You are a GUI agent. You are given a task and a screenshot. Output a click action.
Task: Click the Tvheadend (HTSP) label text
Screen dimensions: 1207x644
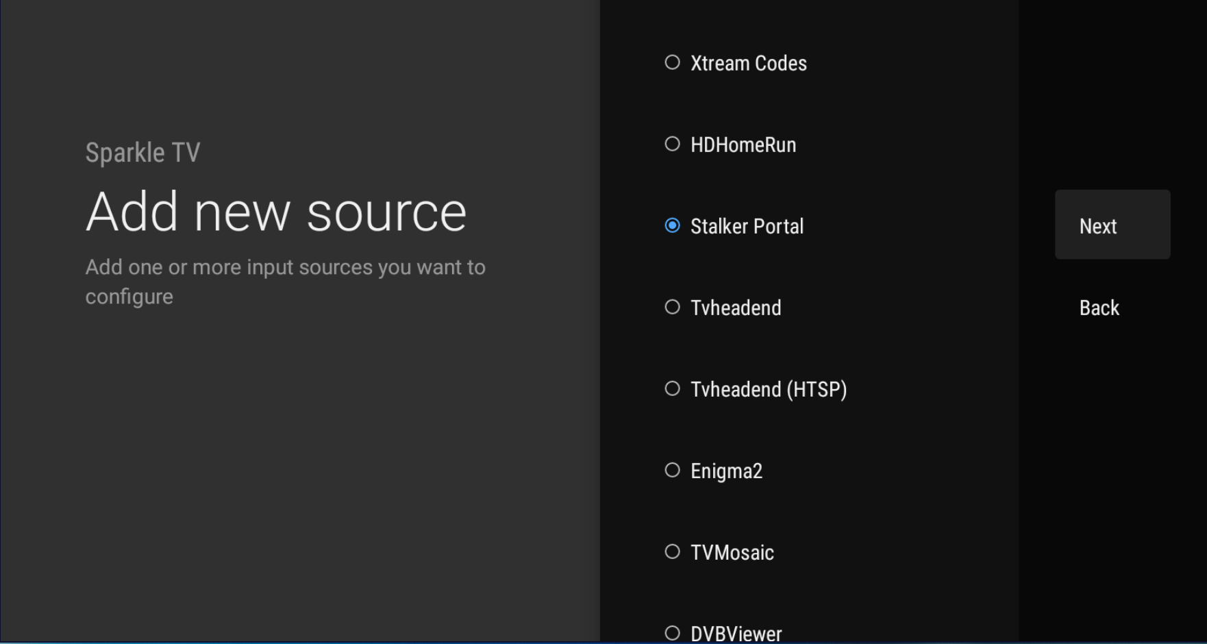pyautogui.click(x=769, y=389)
